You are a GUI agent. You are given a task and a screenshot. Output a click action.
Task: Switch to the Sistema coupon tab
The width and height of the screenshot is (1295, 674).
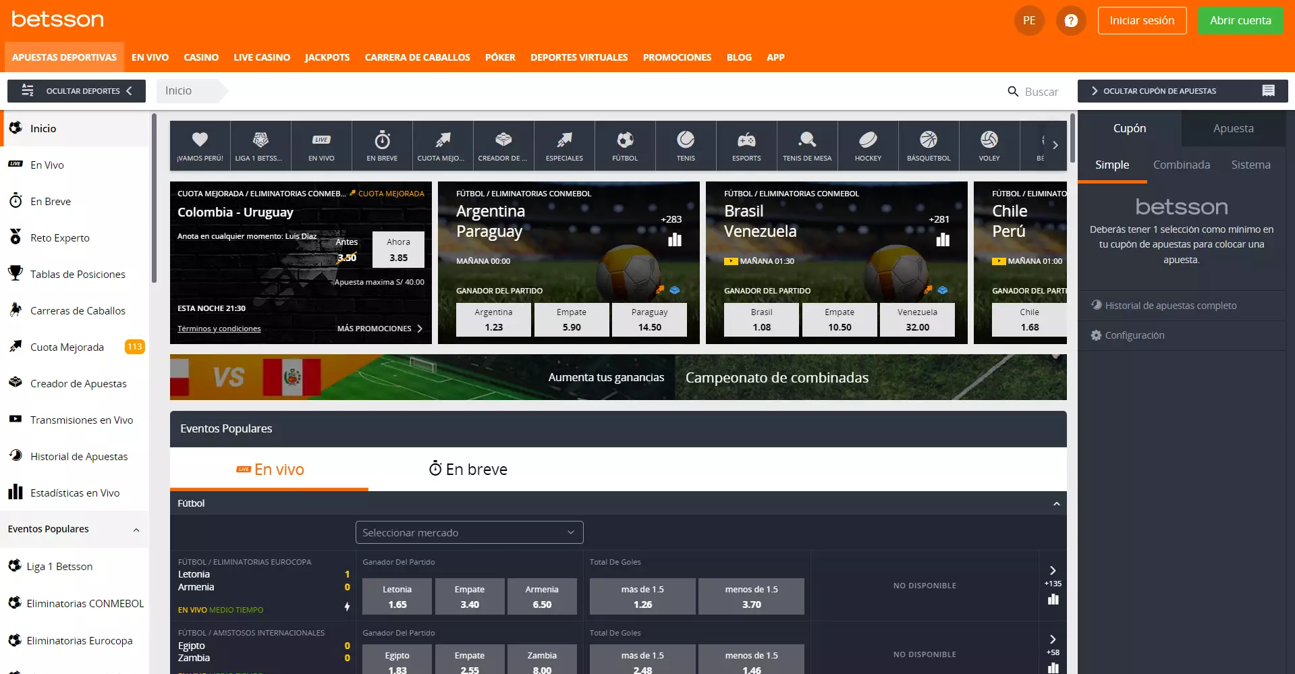(x=1250, y=165)
